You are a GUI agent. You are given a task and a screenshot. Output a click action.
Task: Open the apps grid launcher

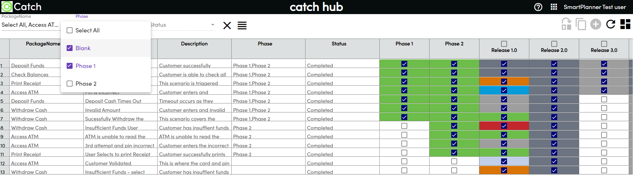pyautogui.click(x=554, y=7)
